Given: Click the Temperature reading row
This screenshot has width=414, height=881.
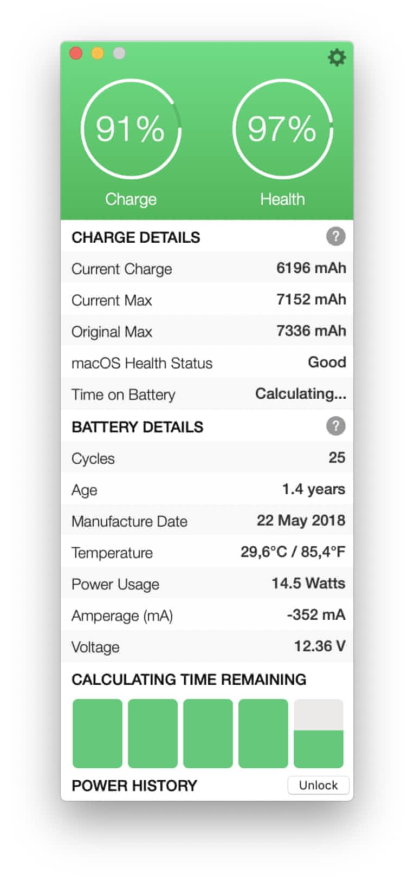Looking at the screenshot, I should [x=207, y=552].
